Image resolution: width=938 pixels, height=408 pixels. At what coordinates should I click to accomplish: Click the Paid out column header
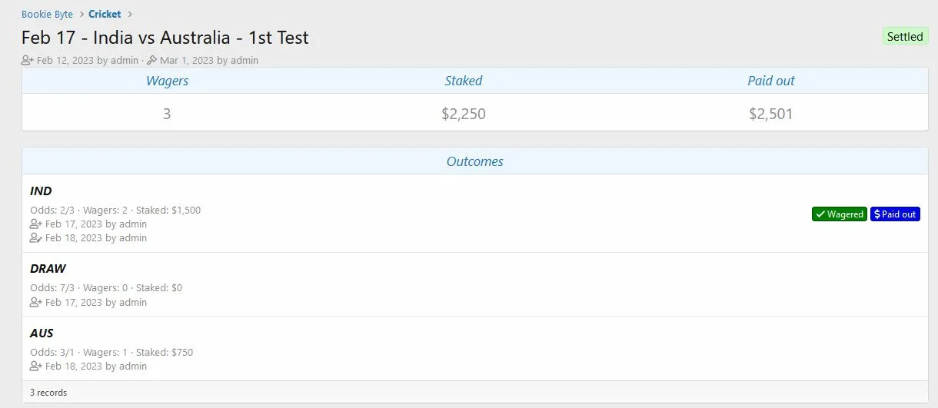[x=771, y=81]
